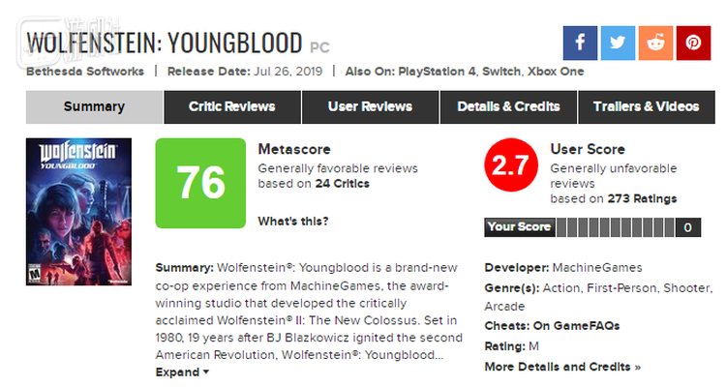Visit the Bethesda Softworks publisher page
Screen dimensions: 726x387
click(x=85, y=72)
